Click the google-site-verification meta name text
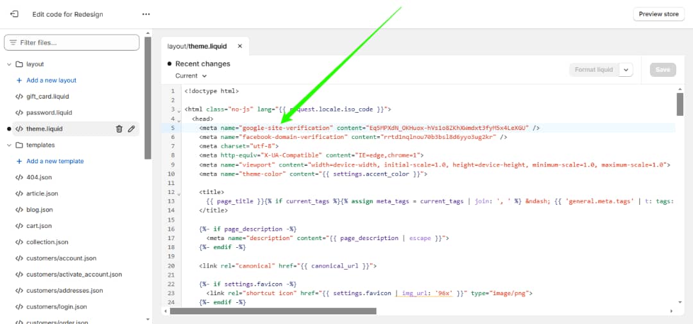The image size is (693, 324). 286,128
